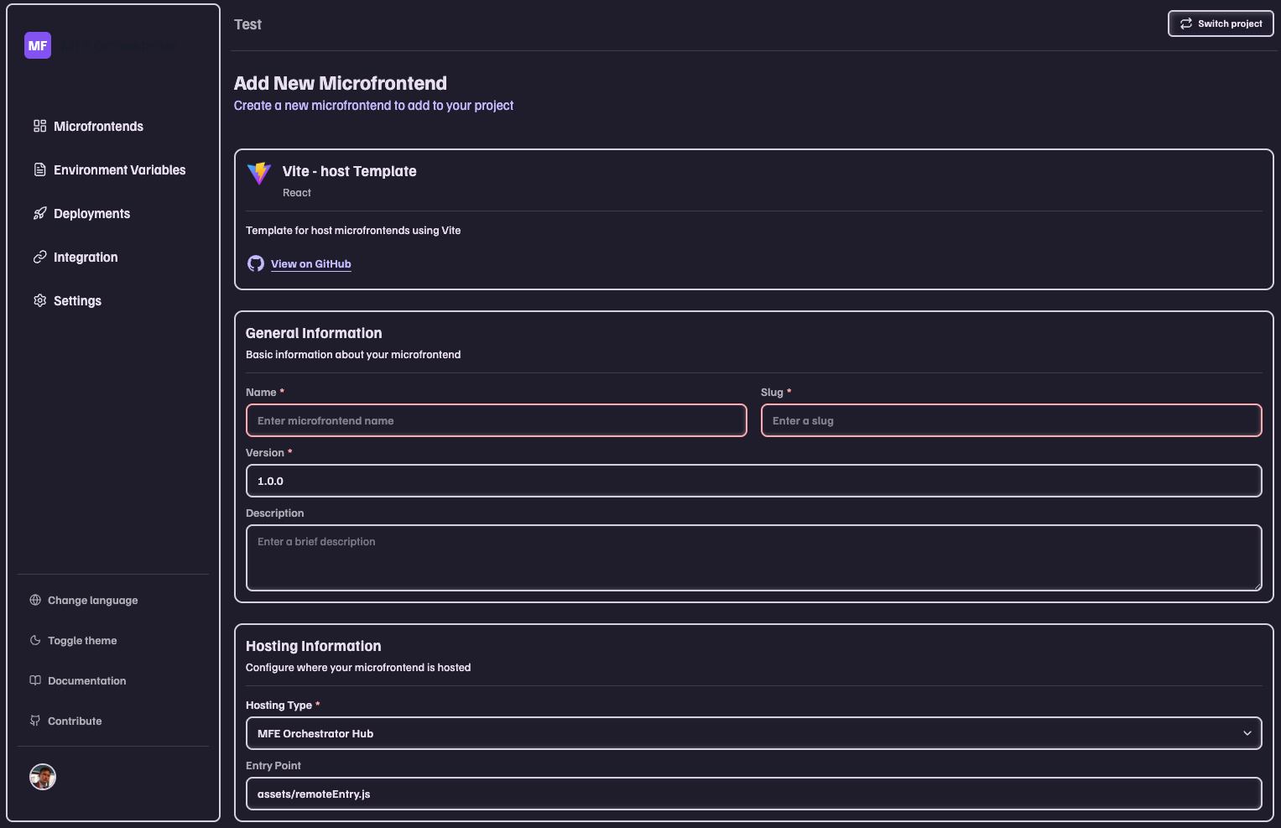Click the Change language globe icon
The image size is (1281, 828).
coord(34,600)
